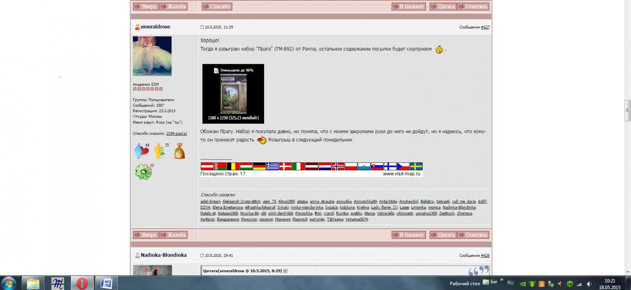Image resolution: width=631 pixels, height=290 pixels.
Task: Switch the RU input language indicator
Action: tap(510, 283)
